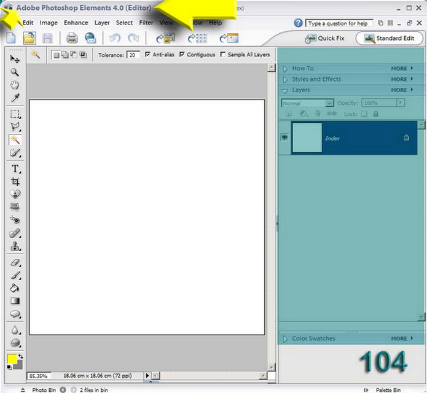Select the Add to Selection mode button

[x=65, y=55]
